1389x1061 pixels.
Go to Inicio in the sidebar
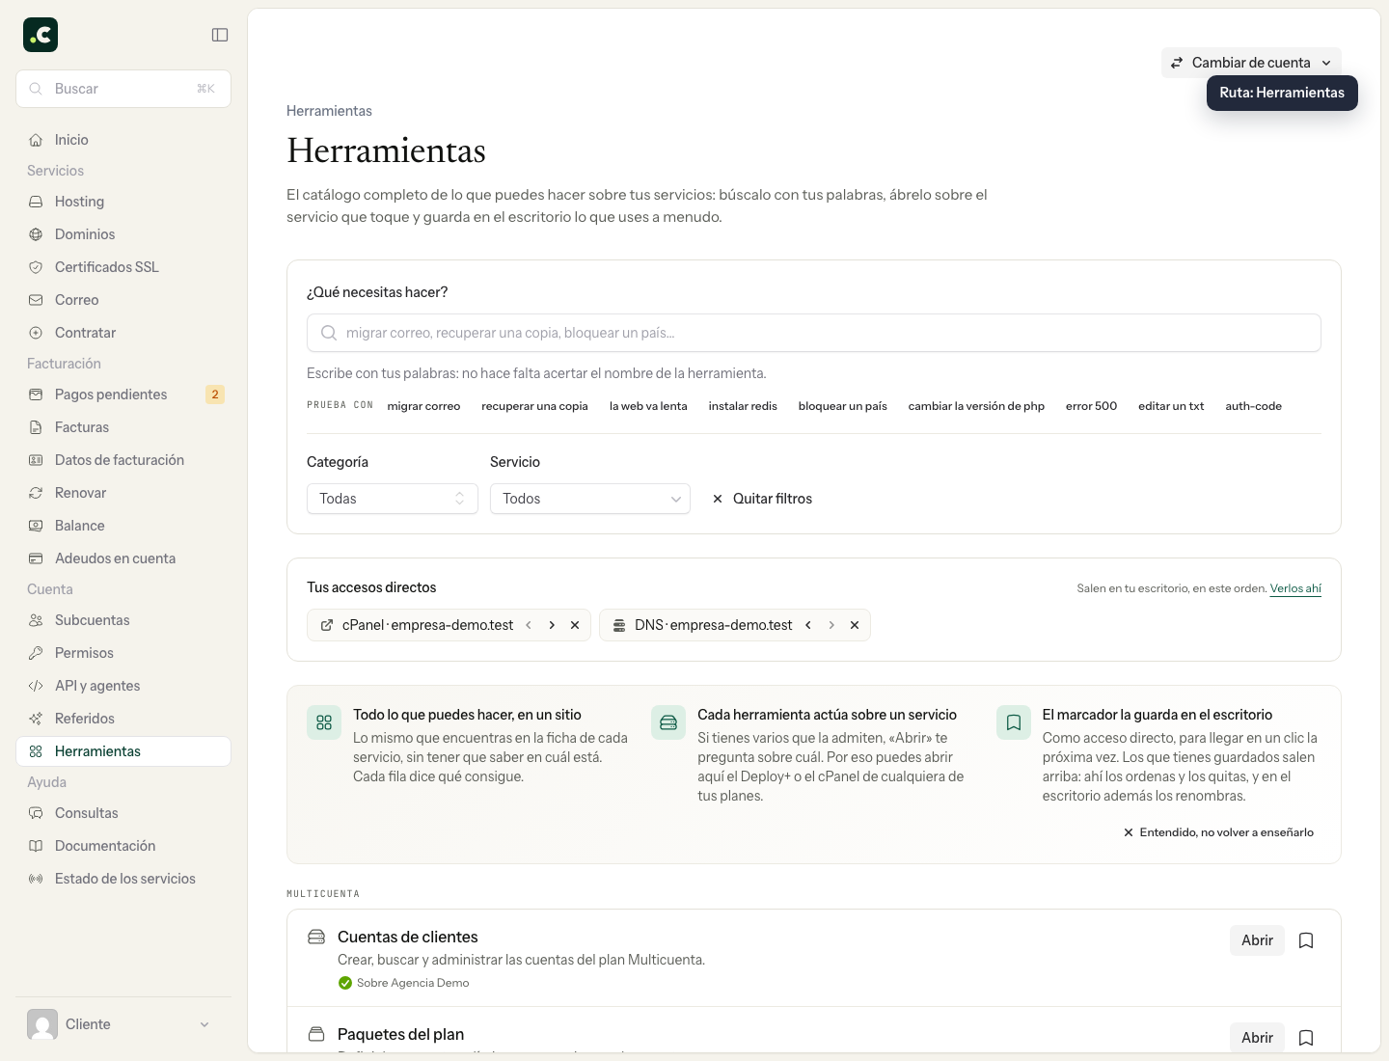(x=123, y=140)
